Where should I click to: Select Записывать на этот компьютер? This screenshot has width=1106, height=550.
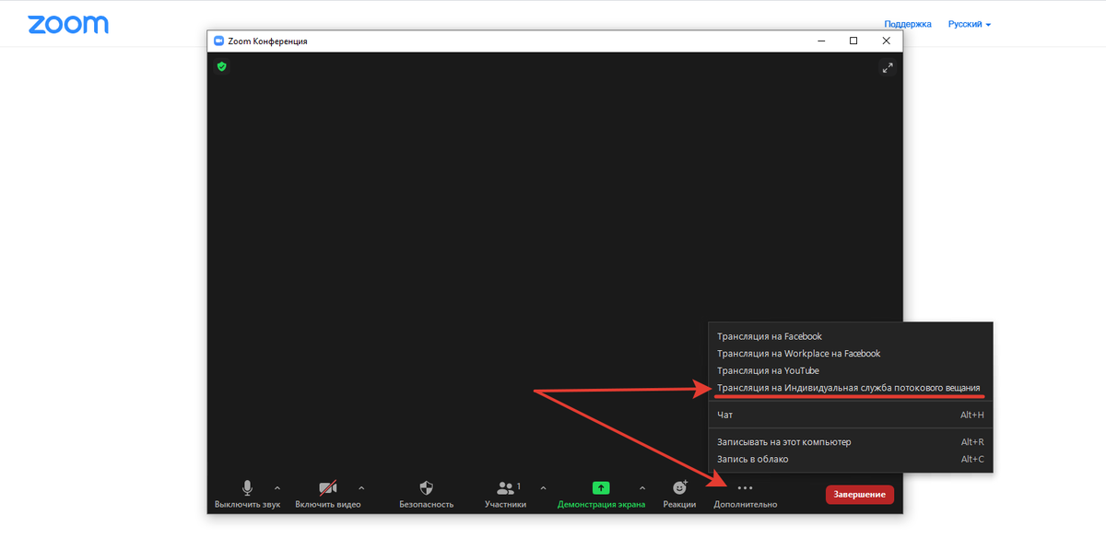coord(850,442)
